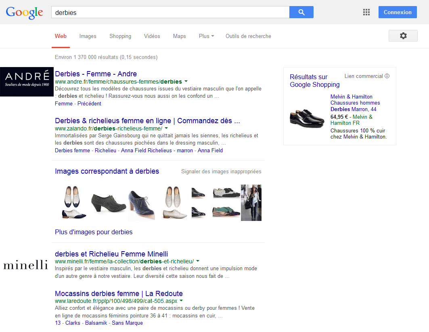The height and width of the screenshot is (332, 429).
Task: Open Résultats sur Google Shopping
Action: 315,81
